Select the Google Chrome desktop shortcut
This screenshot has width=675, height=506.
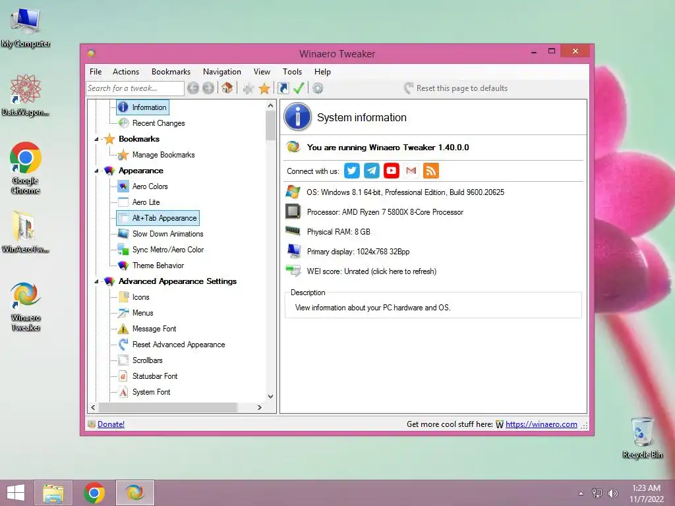(x=26, y=168)
